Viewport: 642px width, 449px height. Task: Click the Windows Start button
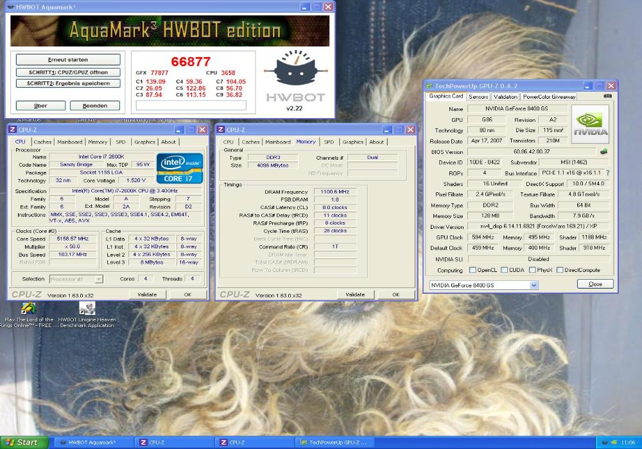point(24,443)
